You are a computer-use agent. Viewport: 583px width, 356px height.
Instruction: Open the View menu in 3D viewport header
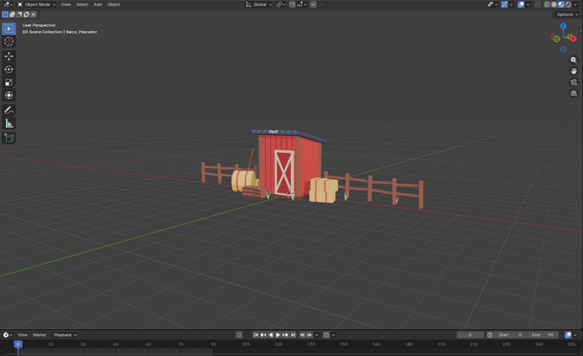pyautogui.click(x=66, y=4)
